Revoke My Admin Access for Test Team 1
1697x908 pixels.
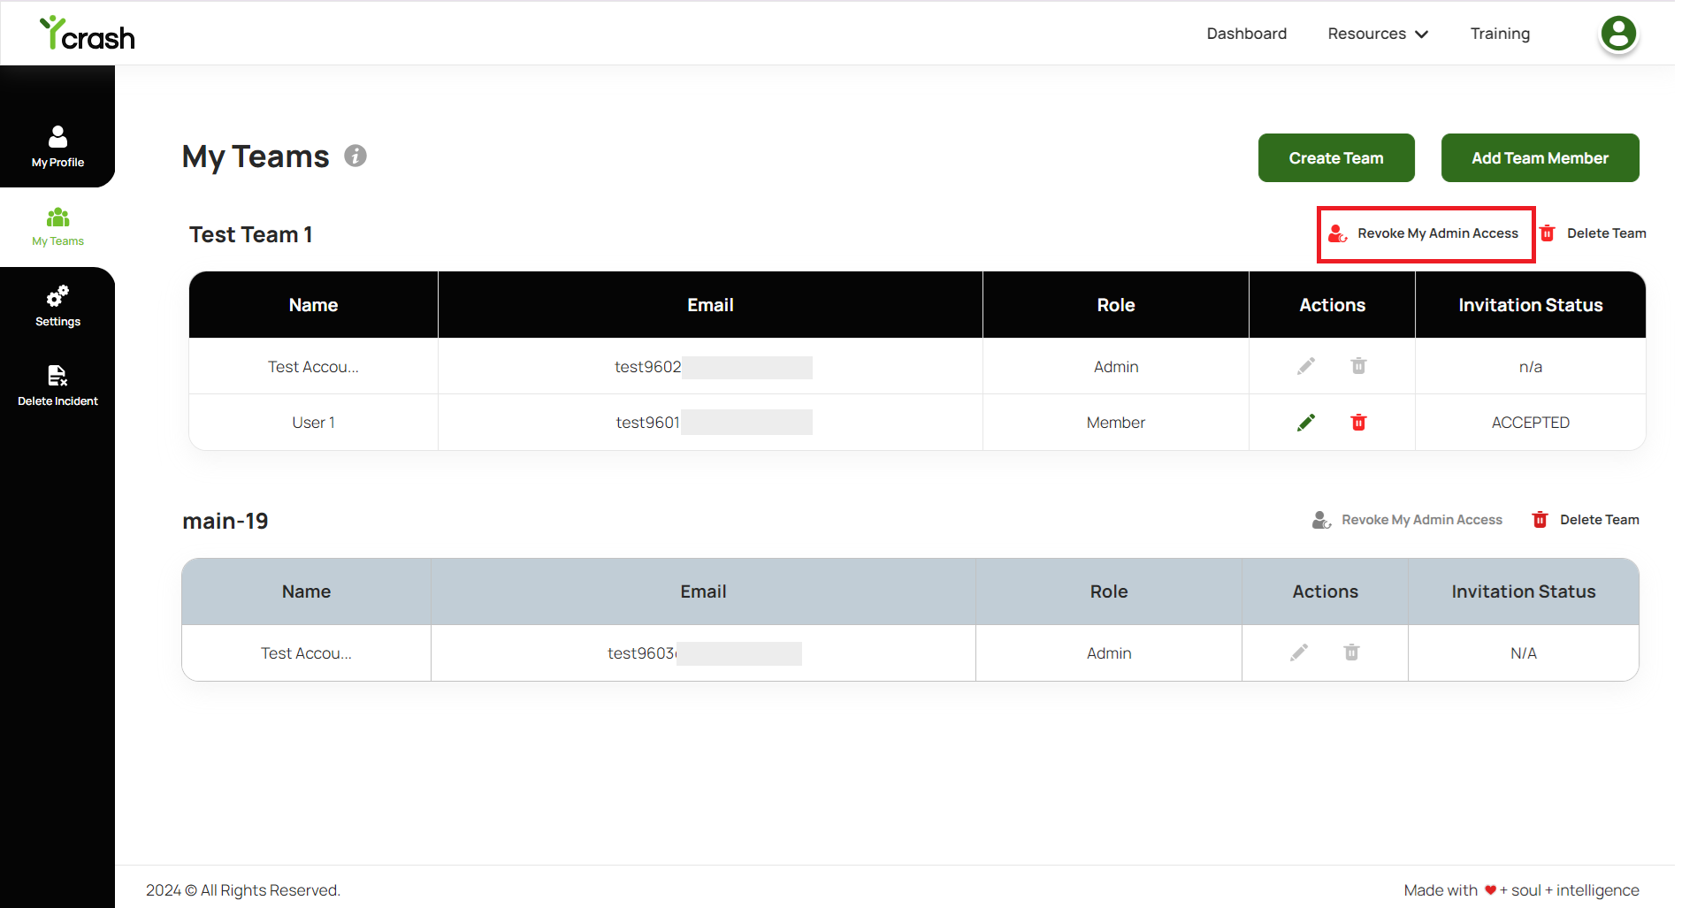tap(1426, 233)
